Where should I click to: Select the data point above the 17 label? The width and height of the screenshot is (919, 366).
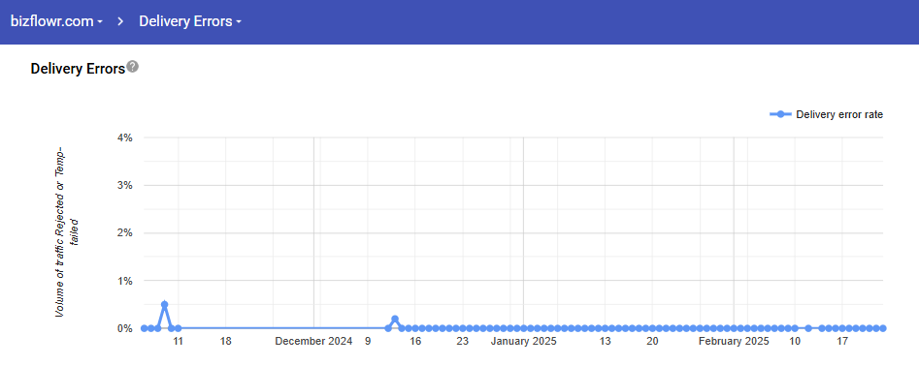(x=842, y=328)
